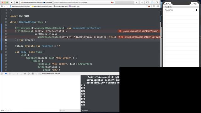Open the editor options lines menu
This screenshot has height=113, width=201.
[154, 6]
